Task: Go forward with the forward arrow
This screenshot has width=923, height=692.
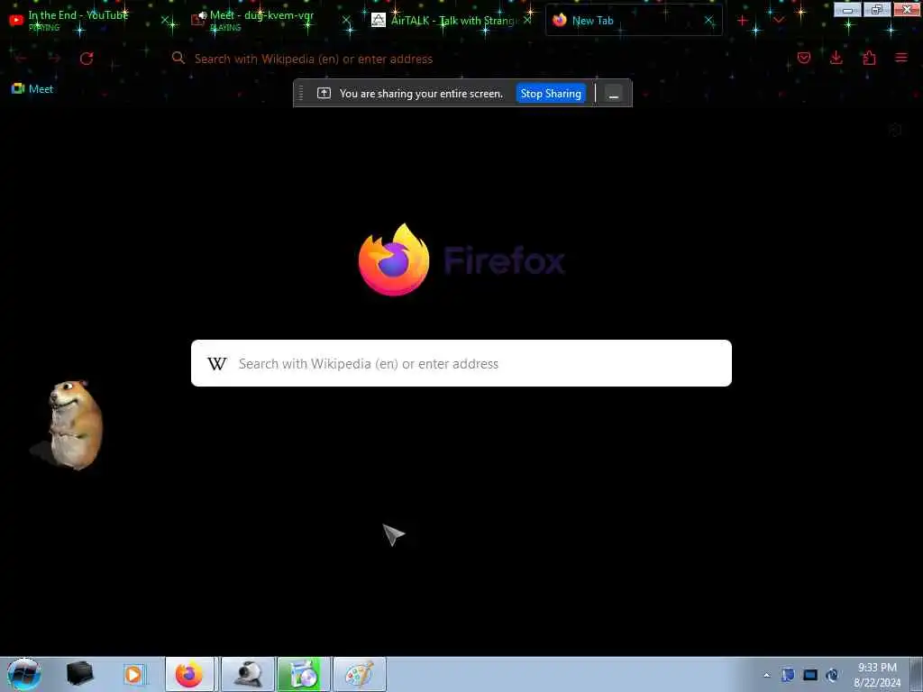Action: tap(55, 59)
